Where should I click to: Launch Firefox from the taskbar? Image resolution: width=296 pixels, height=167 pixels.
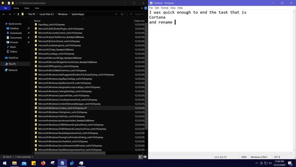pos(43,163)
